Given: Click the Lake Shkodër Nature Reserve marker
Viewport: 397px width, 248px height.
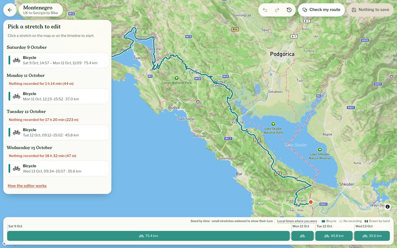Looking at the screenshot, I should (x=320, y=150).
